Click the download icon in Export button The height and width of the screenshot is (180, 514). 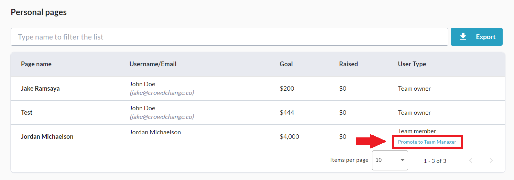[463, 37]
